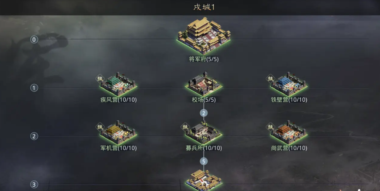This screenshot has width=380, height=191.
Task: Open the 募兵所 recruitment building
Action: 203,132
